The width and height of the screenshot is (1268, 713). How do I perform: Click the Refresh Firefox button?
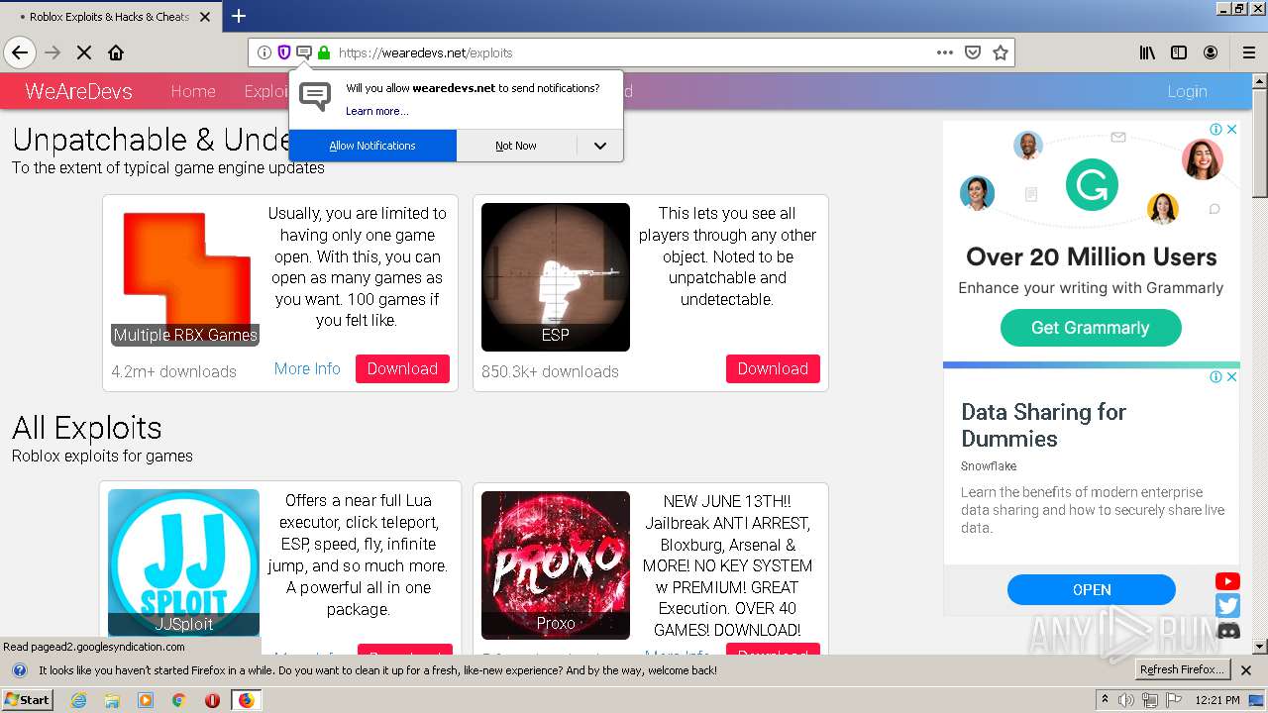click(1182, 670)
